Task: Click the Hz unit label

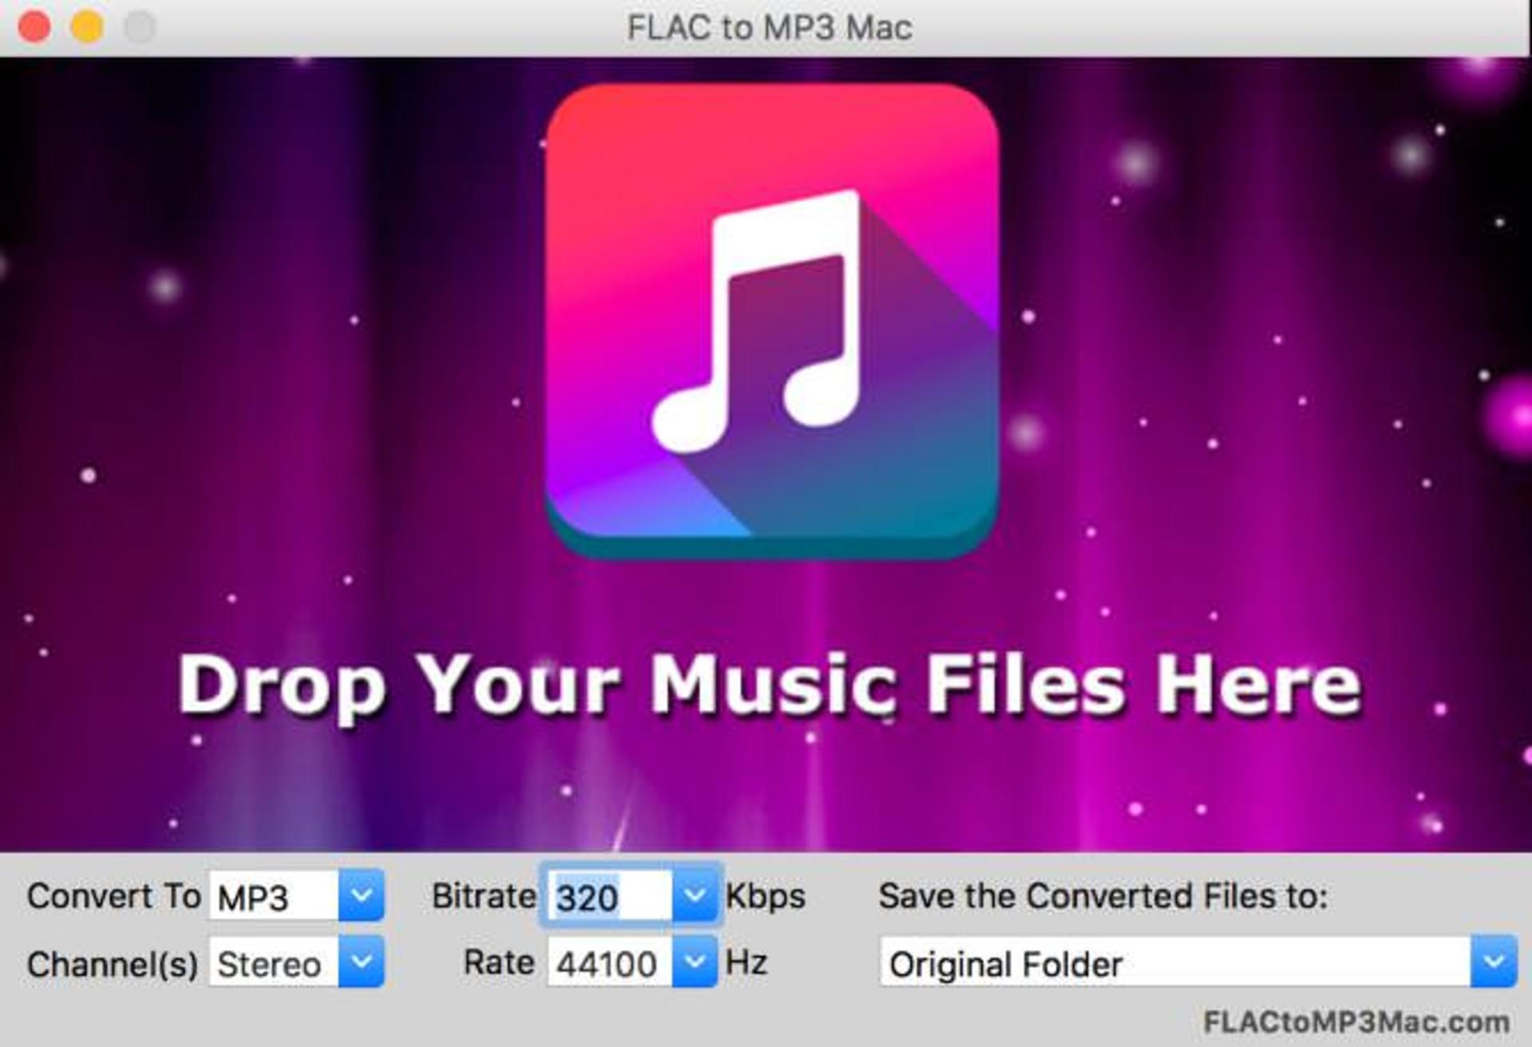Action: coord(746,962)
